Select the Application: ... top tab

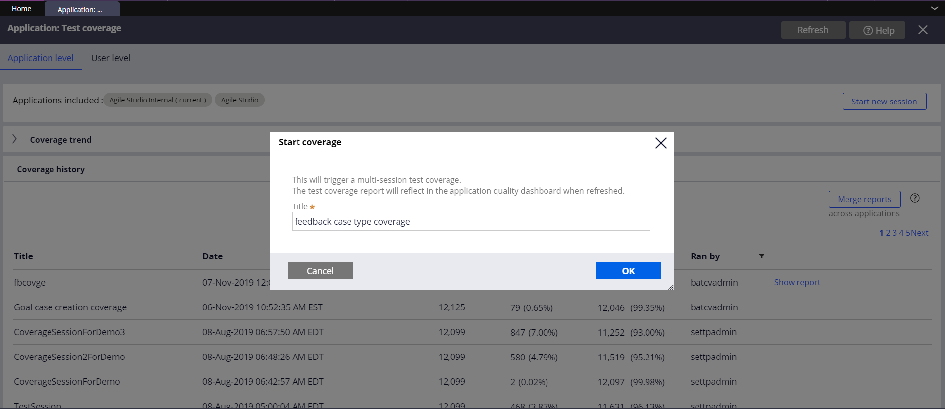[82, 9]
